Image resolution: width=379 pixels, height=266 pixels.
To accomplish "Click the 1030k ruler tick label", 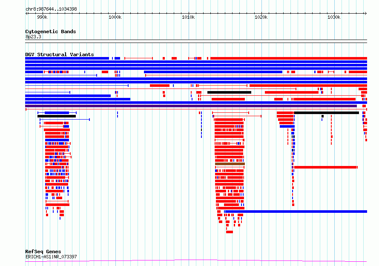I will click(334, 17).
